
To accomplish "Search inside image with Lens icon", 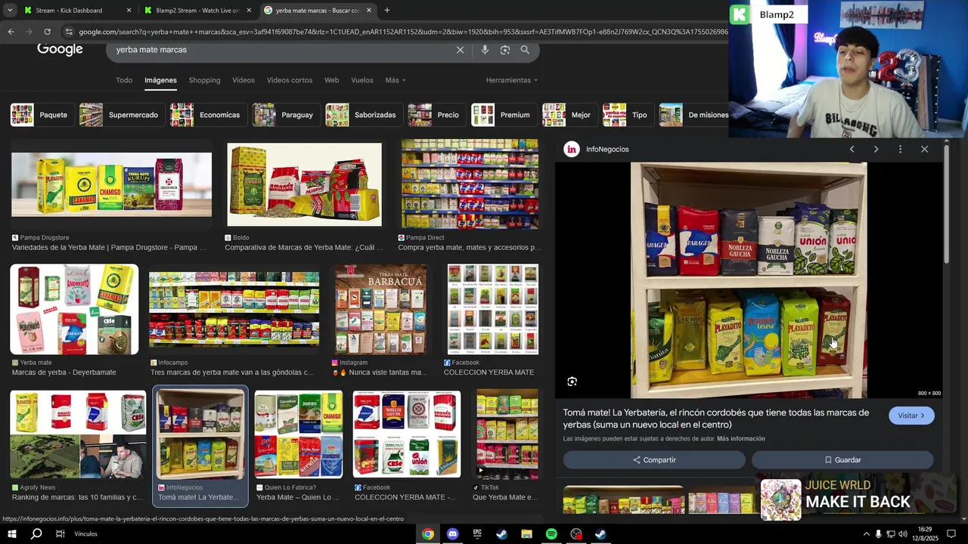I will click(x=572, y=382).
